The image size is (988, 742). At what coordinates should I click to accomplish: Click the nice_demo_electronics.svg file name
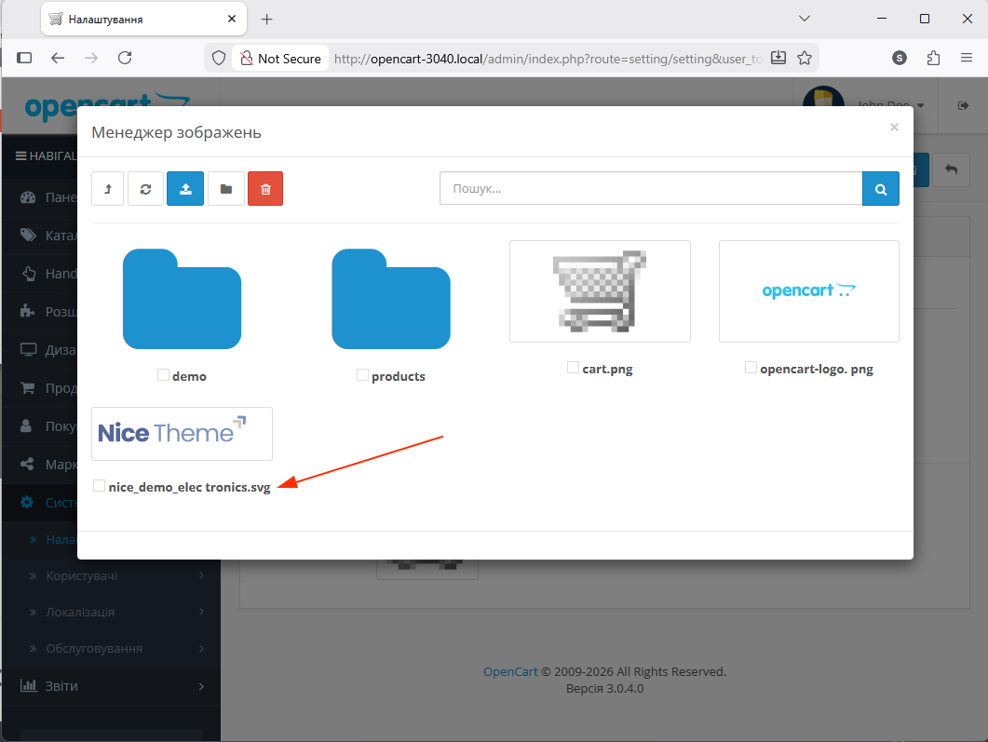(x=190, y=487)
